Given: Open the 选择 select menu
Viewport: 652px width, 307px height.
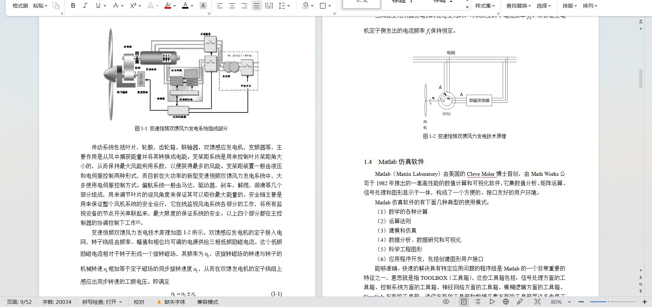Looking at the screenshot, I should click(544, 6).
